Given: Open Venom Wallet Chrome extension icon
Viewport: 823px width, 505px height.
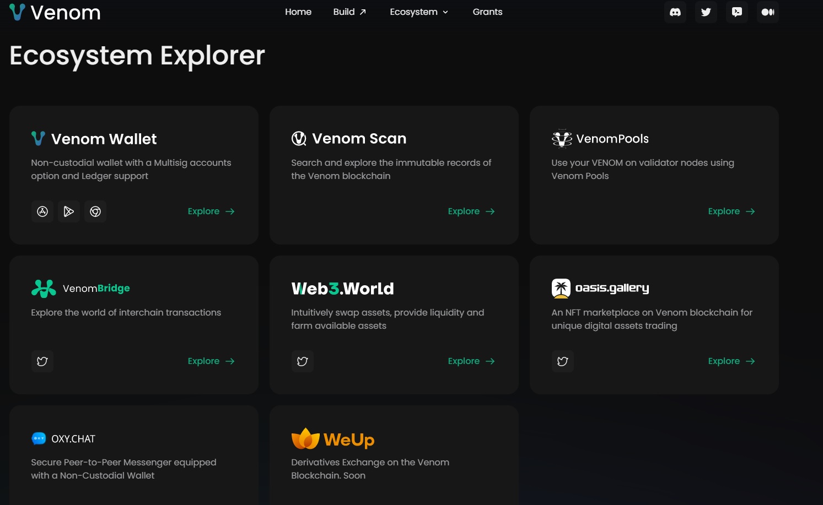Looking at the screenshot, I should tap(95, 211).
